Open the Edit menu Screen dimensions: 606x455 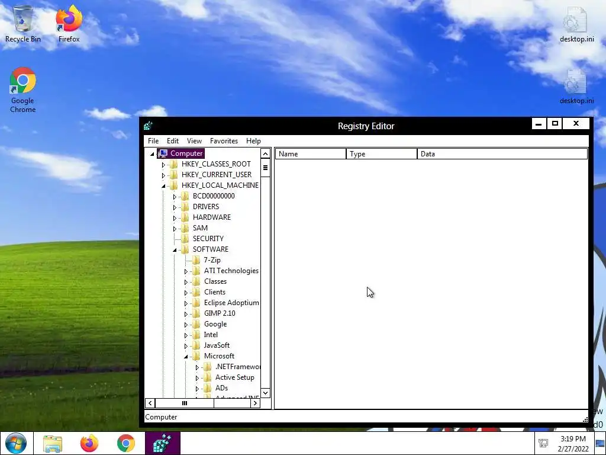point(172,141)
